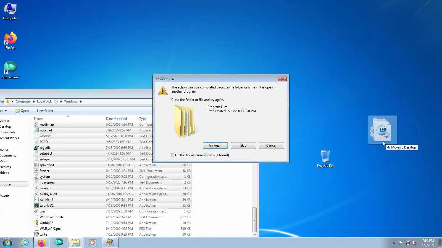Click the Start button orb
Image resolution: width=442 pixels, height=248 pixels.
click(x=7, y=243)
